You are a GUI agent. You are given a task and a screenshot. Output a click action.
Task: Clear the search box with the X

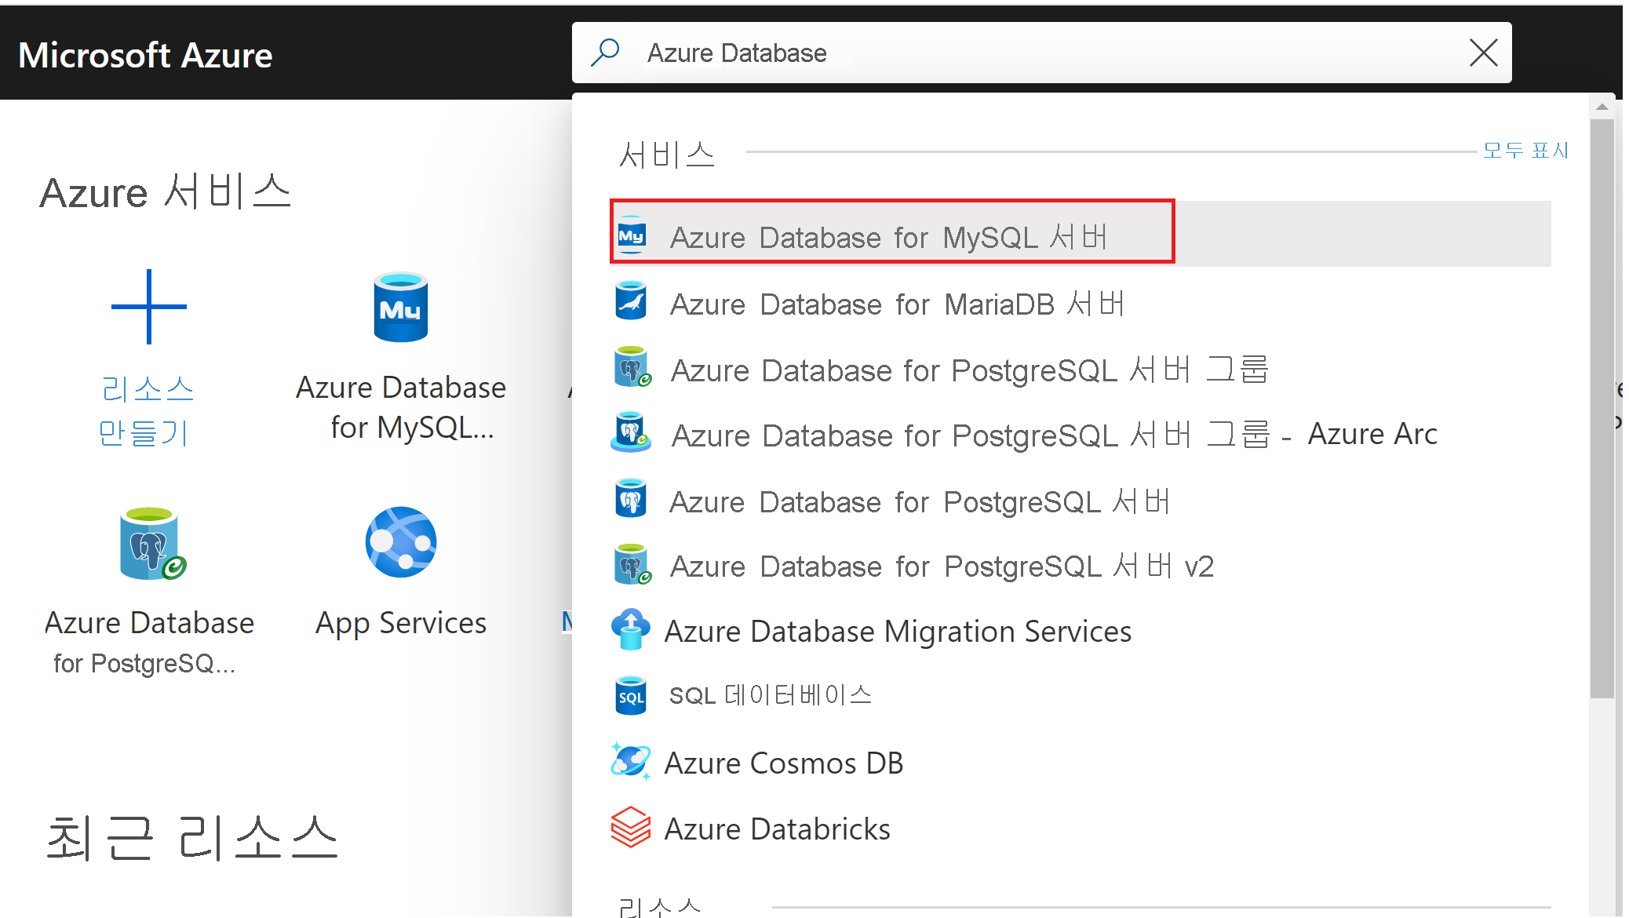pyautogui.click(x=1483, y=52)
